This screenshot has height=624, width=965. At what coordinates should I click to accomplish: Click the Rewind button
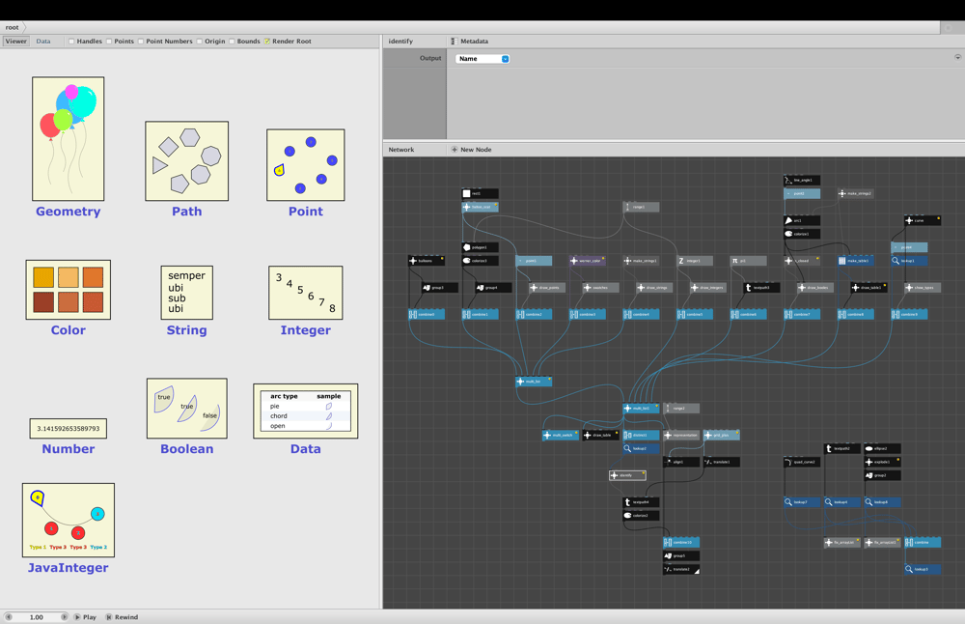point(122,616)
